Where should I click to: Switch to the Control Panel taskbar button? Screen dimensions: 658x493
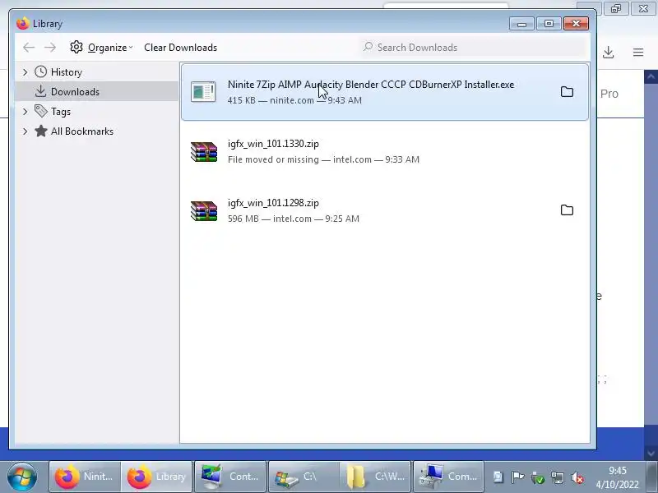(230, 477)
